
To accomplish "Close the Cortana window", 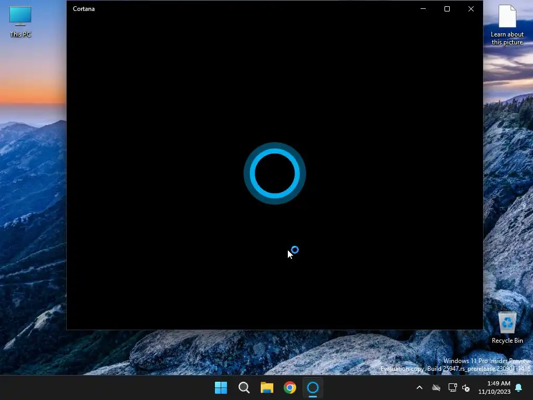I will click(471, 9).
